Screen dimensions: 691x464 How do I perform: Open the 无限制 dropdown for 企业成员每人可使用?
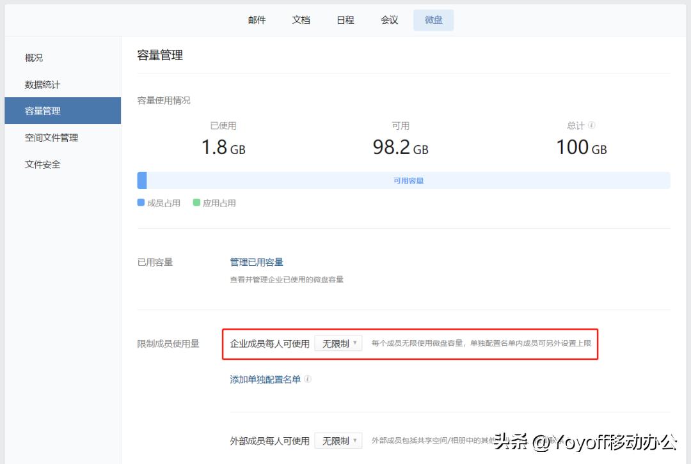(x=338, y=343)
